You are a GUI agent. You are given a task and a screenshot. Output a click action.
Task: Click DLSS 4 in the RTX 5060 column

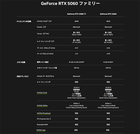[x=108, y=88]
